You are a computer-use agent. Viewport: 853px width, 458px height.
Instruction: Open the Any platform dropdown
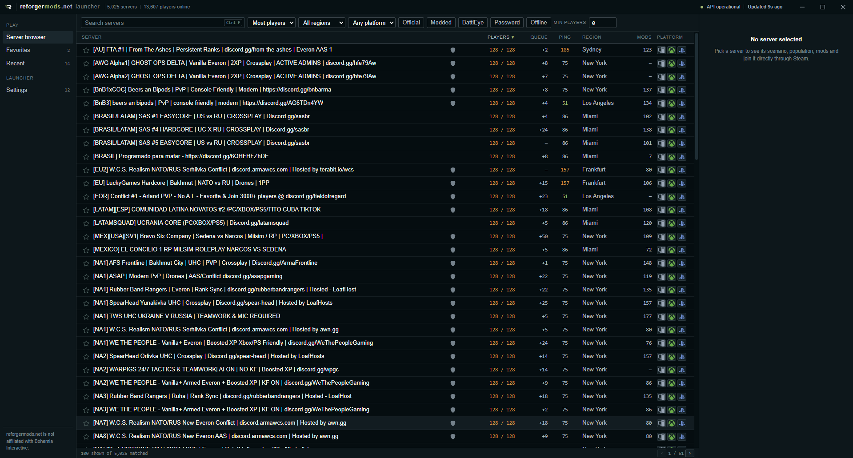pos(372,23)
